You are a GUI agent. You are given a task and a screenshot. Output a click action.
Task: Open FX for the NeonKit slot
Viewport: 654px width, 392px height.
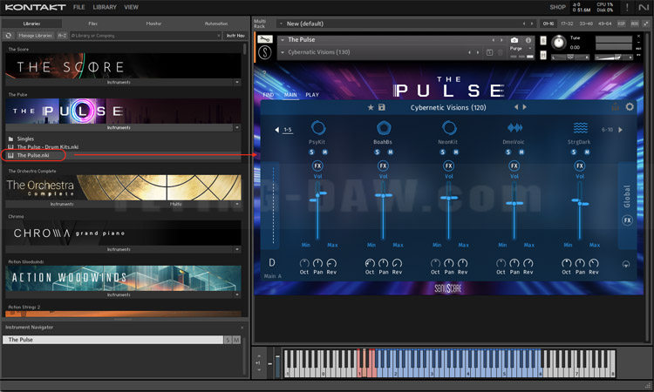click(x=449, y=166)
